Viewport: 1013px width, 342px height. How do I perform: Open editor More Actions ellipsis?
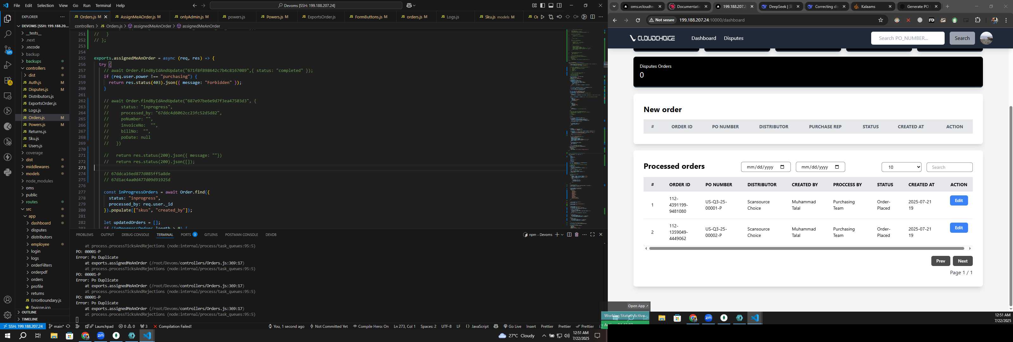click(601, 17)
